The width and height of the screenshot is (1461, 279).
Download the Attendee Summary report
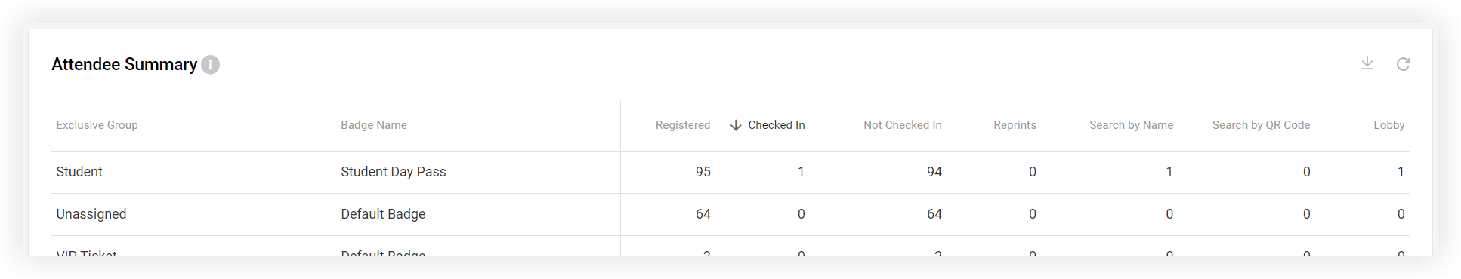click(x=1367, y=63)
